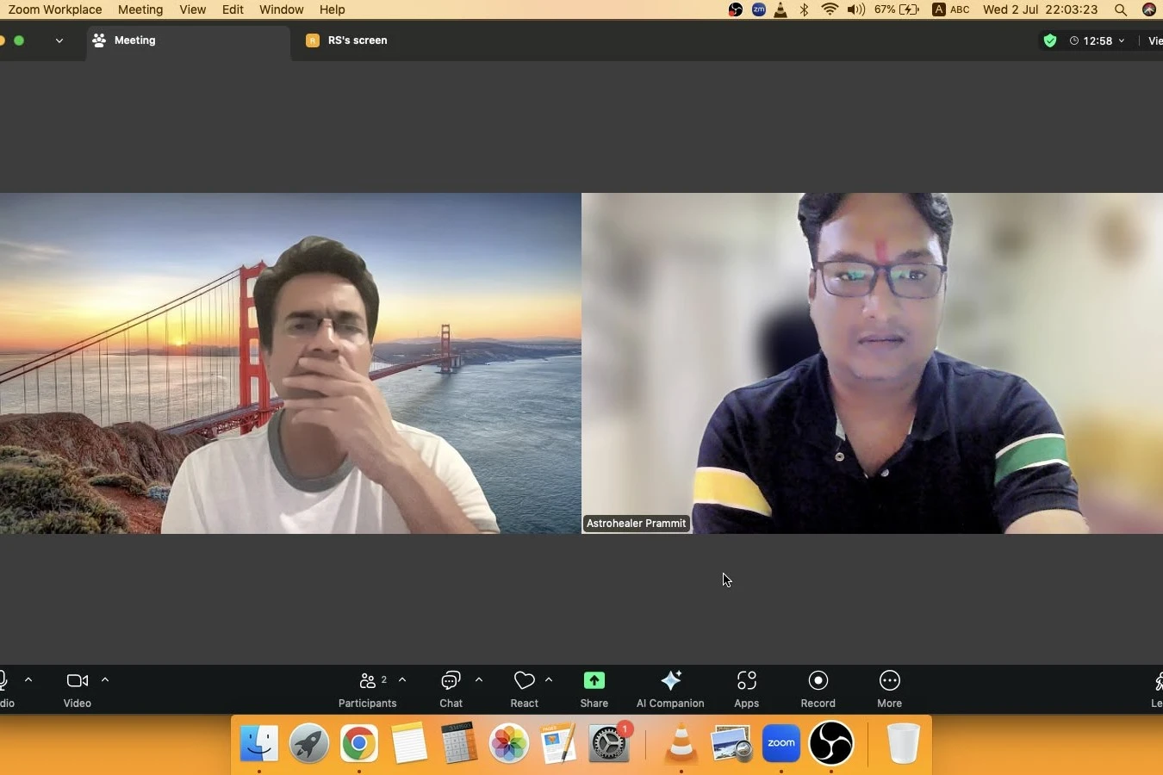Open the Chat panel

coord(451,689)
